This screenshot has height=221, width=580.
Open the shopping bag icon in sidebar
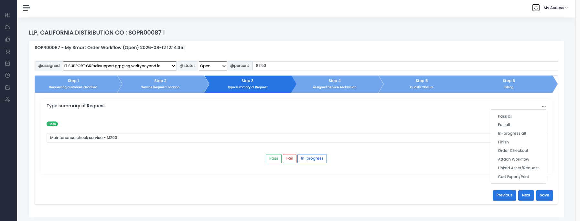7,63
